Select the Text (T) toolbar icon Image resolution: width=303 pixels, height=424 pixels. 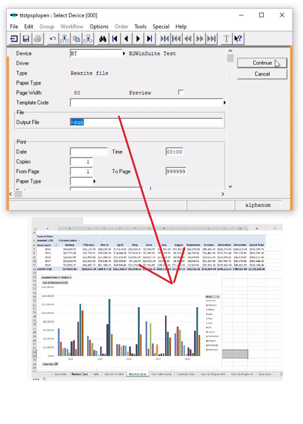pos(226,39)
